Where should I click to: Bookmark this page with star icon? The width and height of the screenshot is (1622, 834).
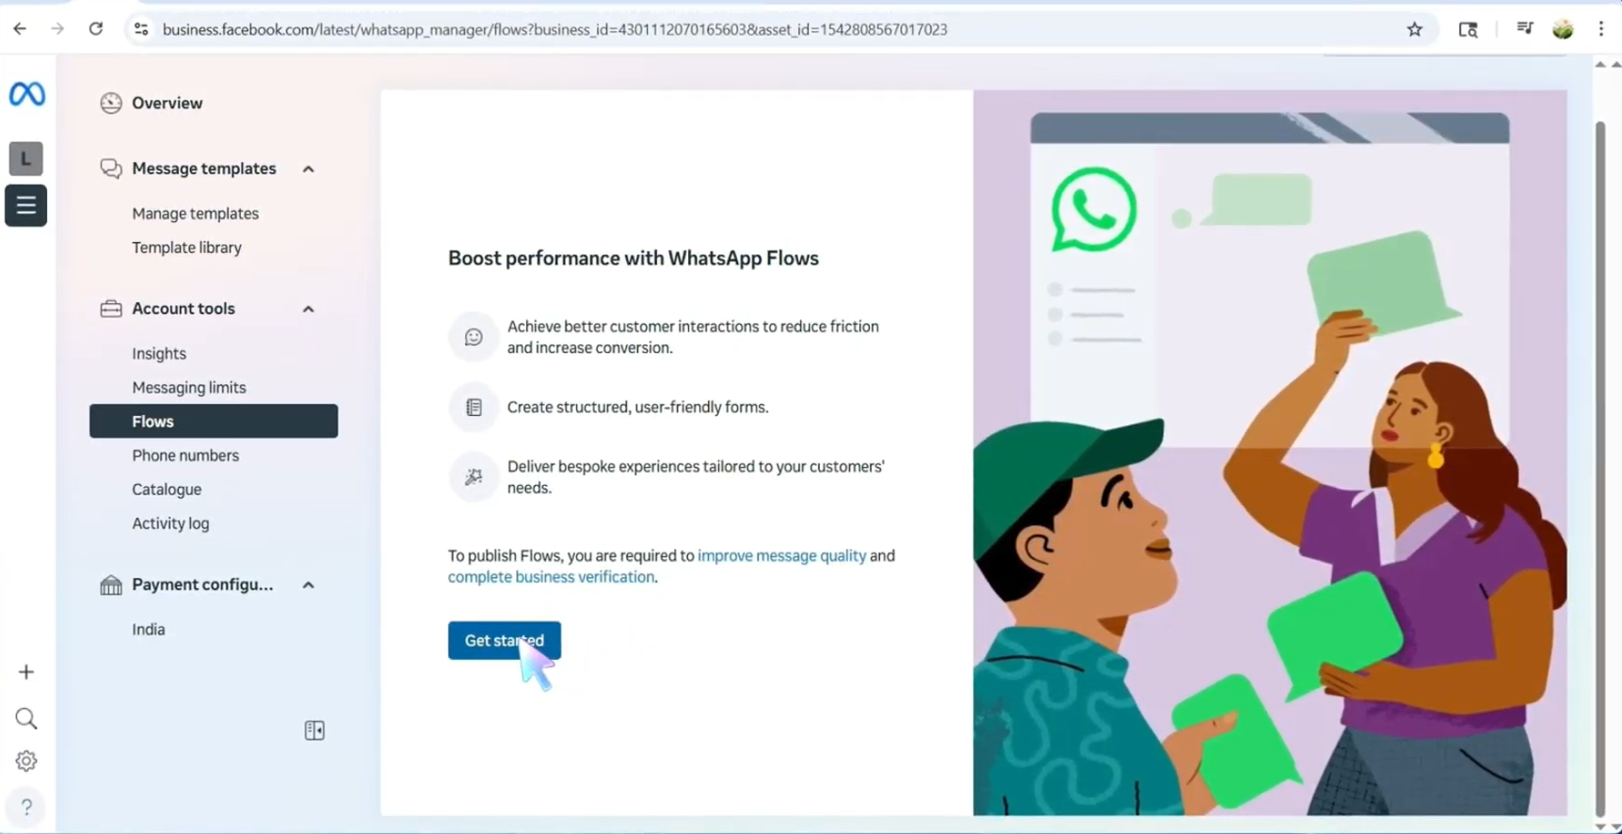tap(1414, 29)
